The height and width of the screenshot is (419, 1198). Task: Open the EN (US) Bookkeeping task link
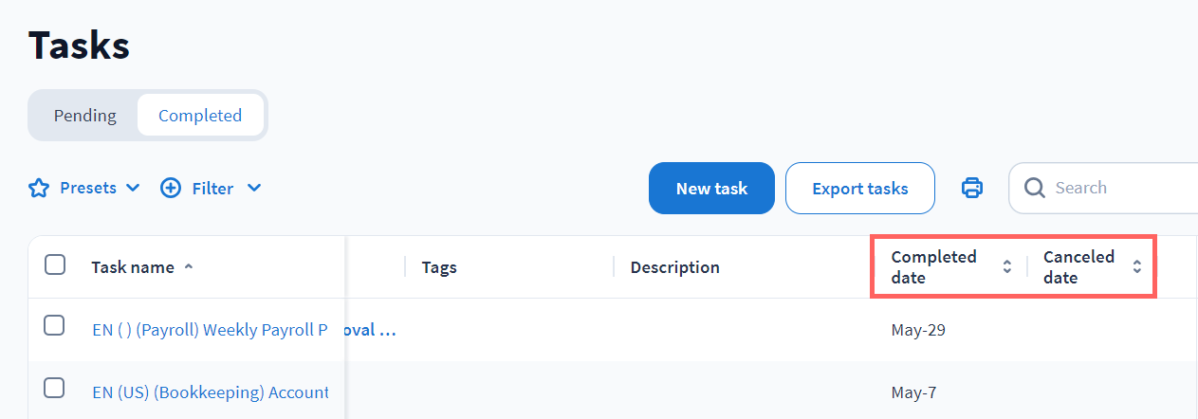[x=210, y=392]
